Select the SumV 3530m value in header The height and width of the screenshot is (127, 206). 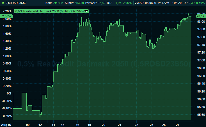coord(79,3)
